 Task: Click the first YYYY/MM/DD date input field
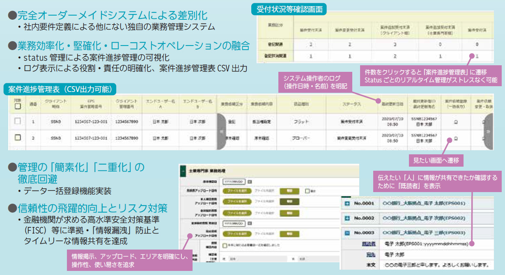point(234,181)
